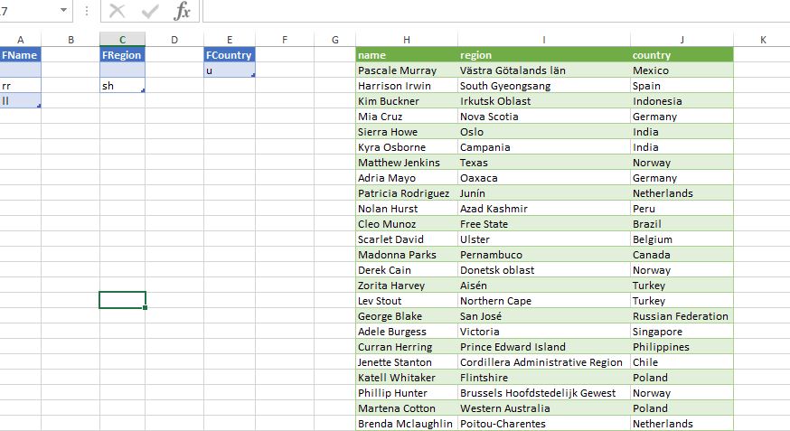Select the Irkutsk Oblast region cell
The height and width of the screenshot is (431, 790).
(x=543, y=101)
